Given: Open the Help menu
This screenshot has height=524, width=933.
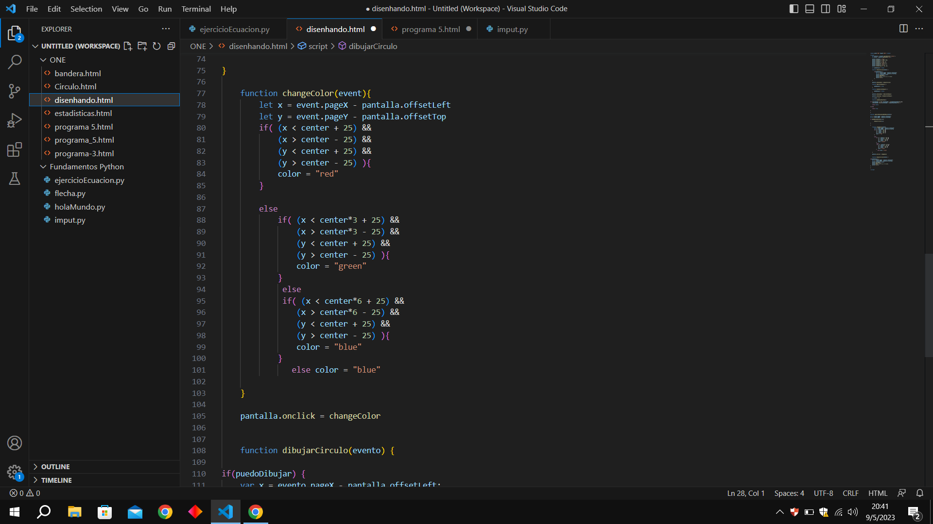Looking at the screenshot, I should point(228,9).
